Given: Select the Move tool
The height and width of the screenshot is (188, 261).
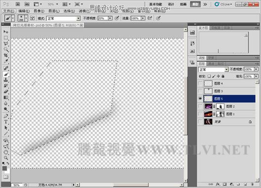Looking at the screenshot, I should pyautogui.click(x=6, y=32).
